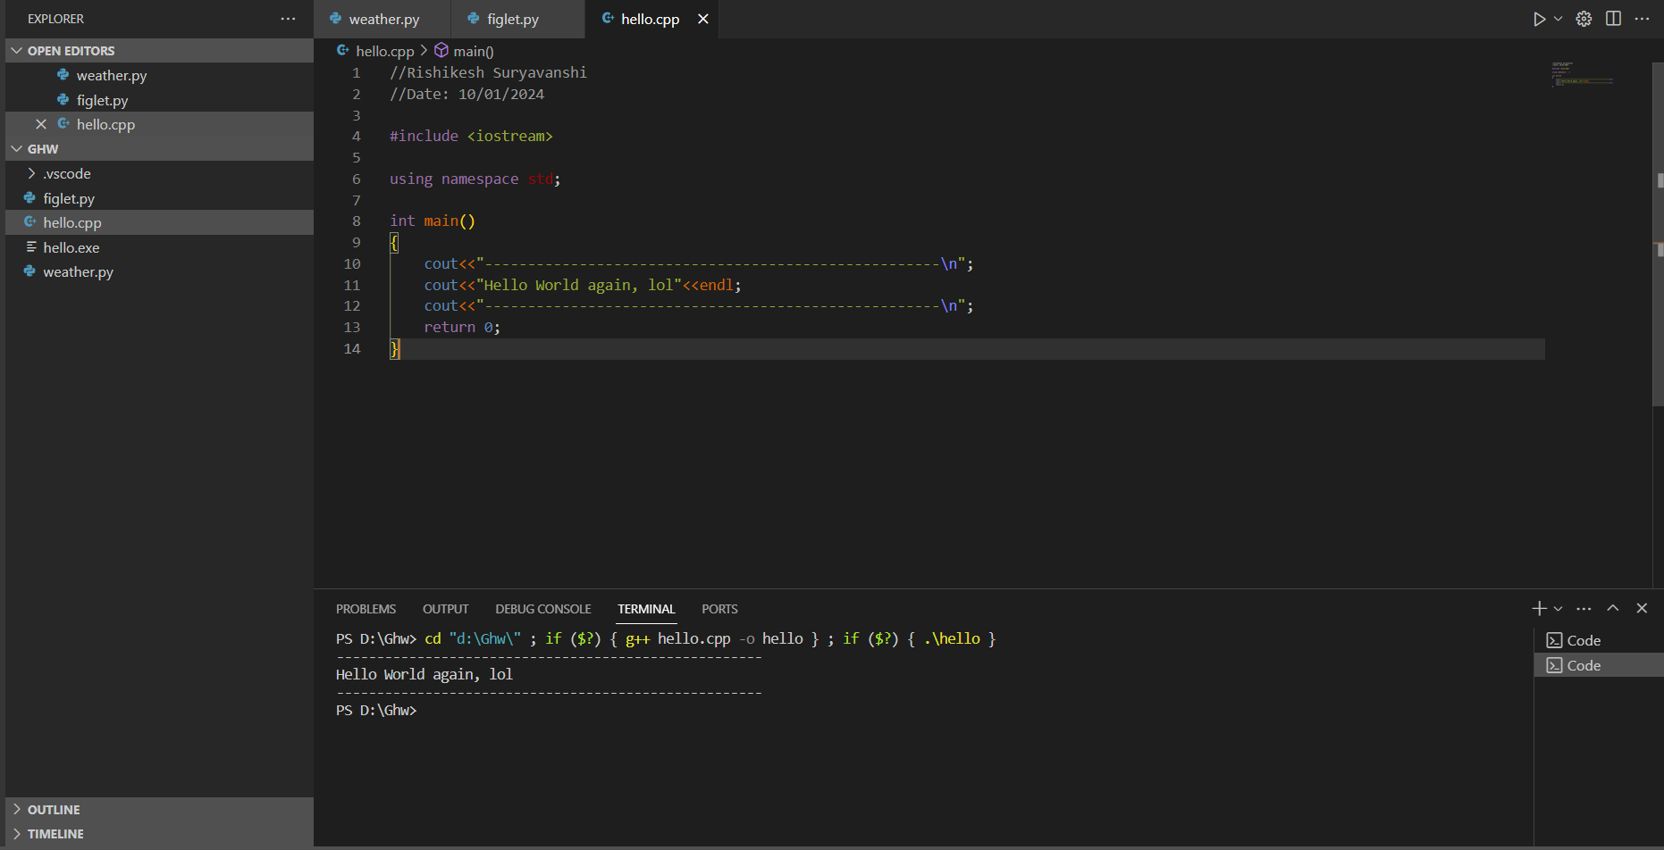Open the Debug Console tab

(x=543, y=609)
